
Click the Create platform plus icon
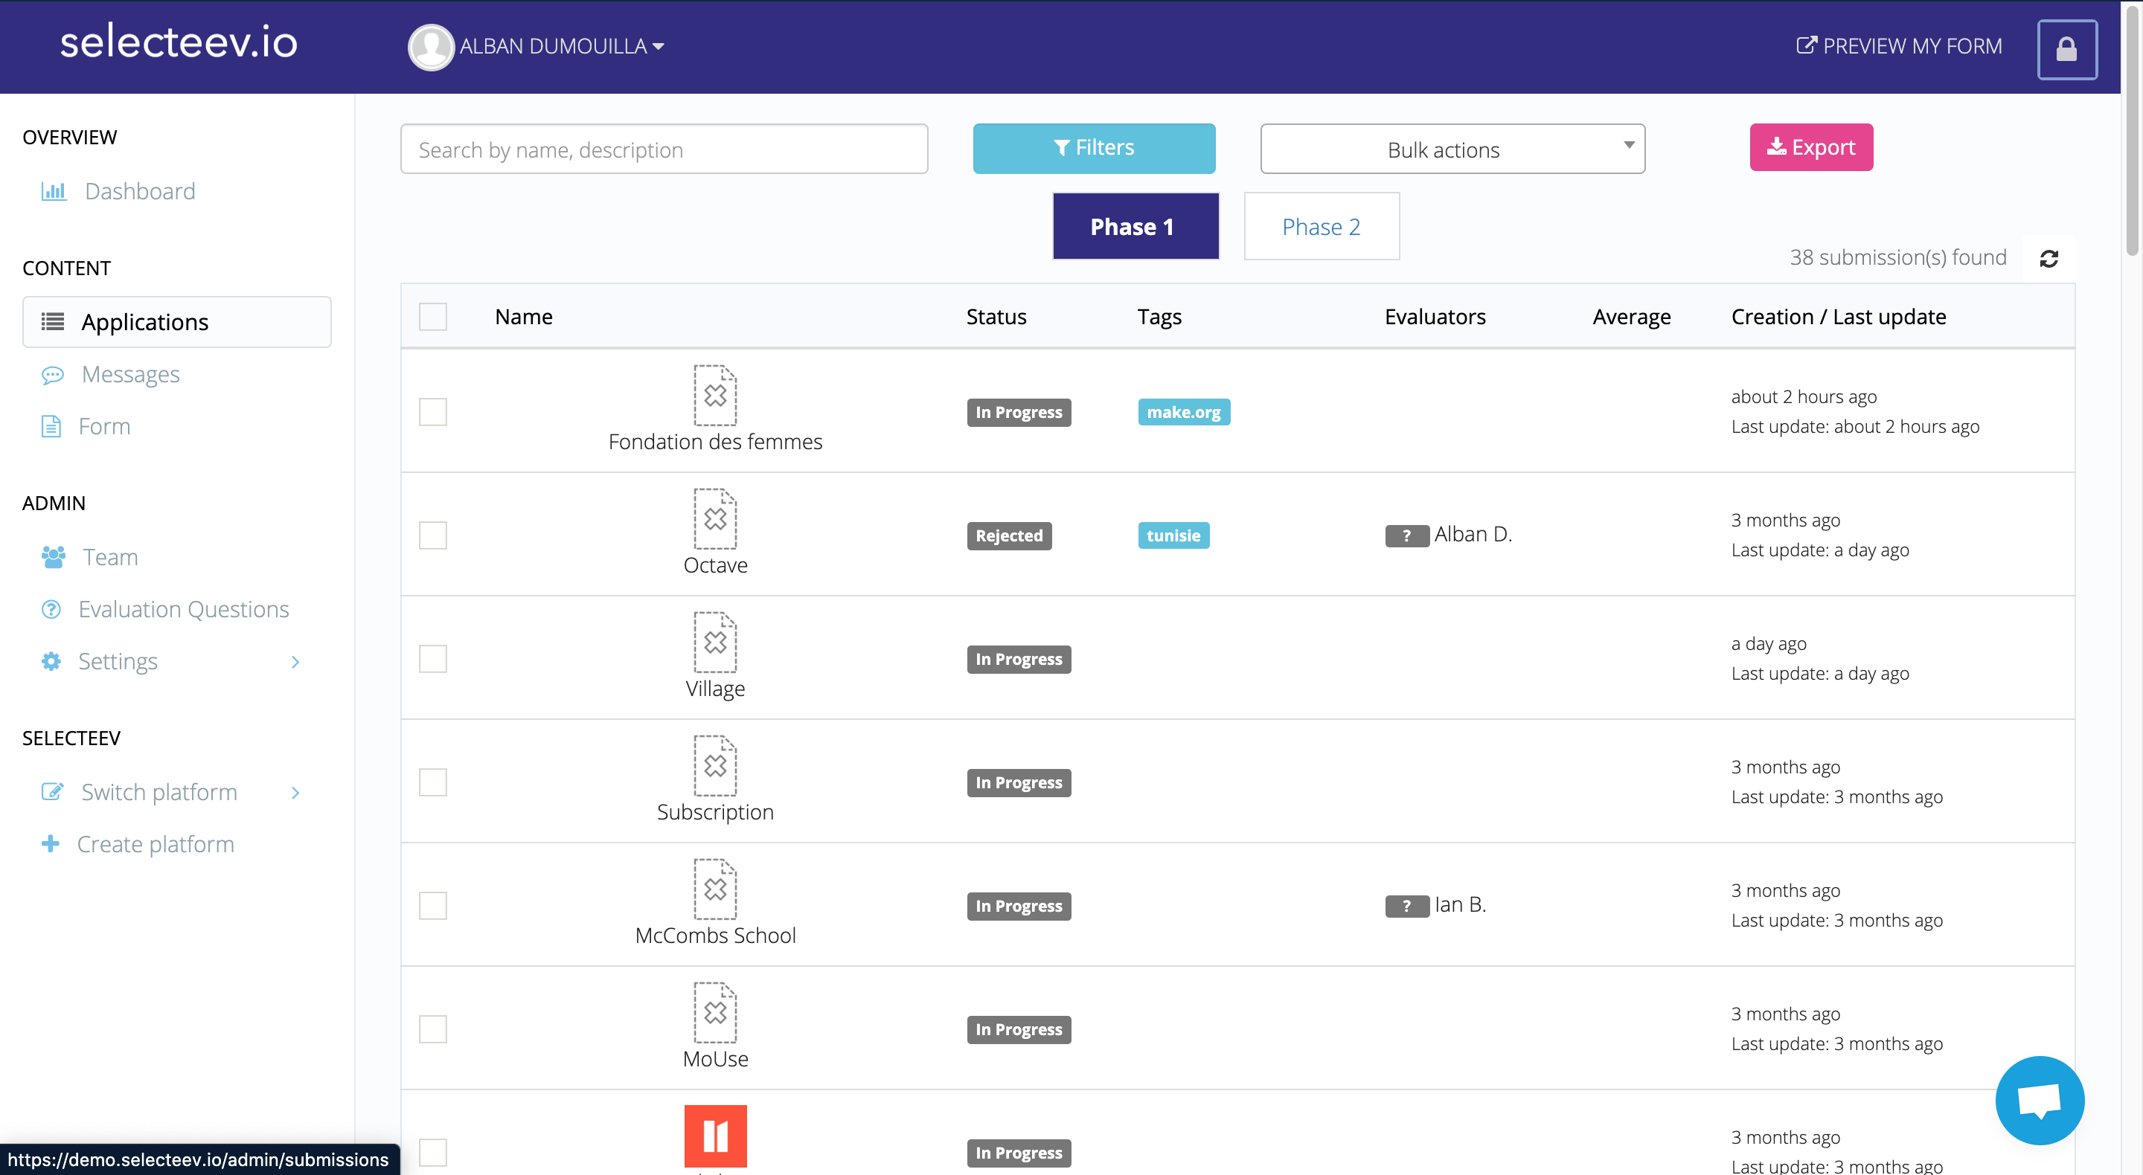coord(51,844)
